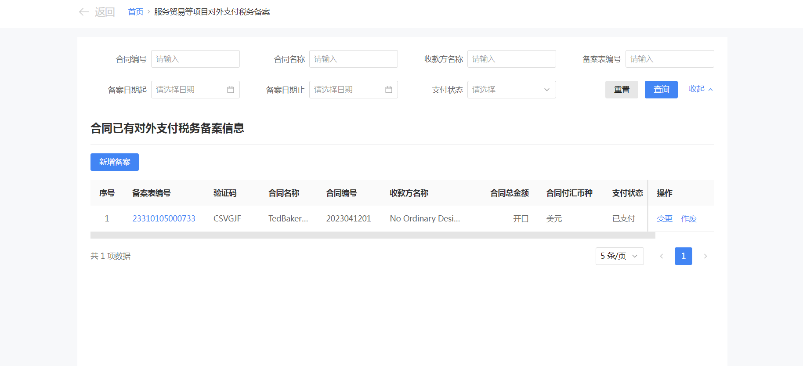Collapse search filters with 收起
The image size is (803, 366).
click(700, 89)
